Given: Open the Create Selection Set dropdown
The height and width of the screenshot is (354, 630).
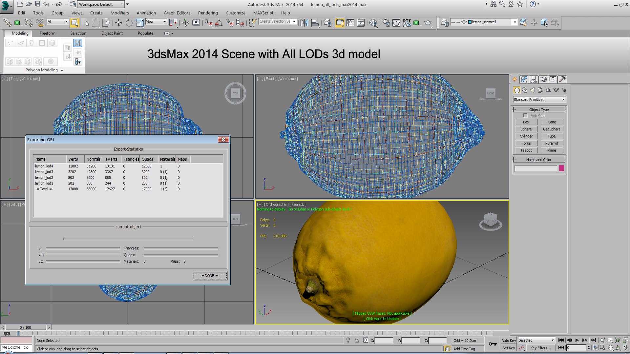Looking at the screenshot, I should coord(278,21).
